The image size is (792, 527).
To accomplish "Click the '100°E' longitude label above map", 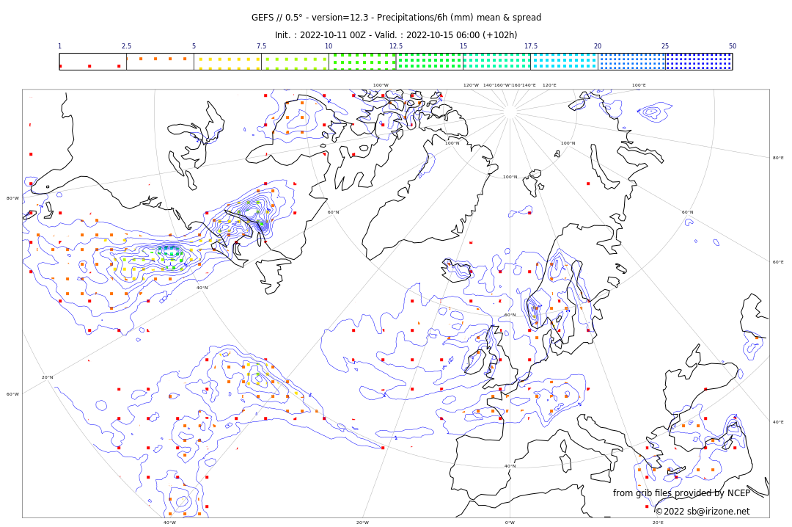I will click(x=639, y=85).
